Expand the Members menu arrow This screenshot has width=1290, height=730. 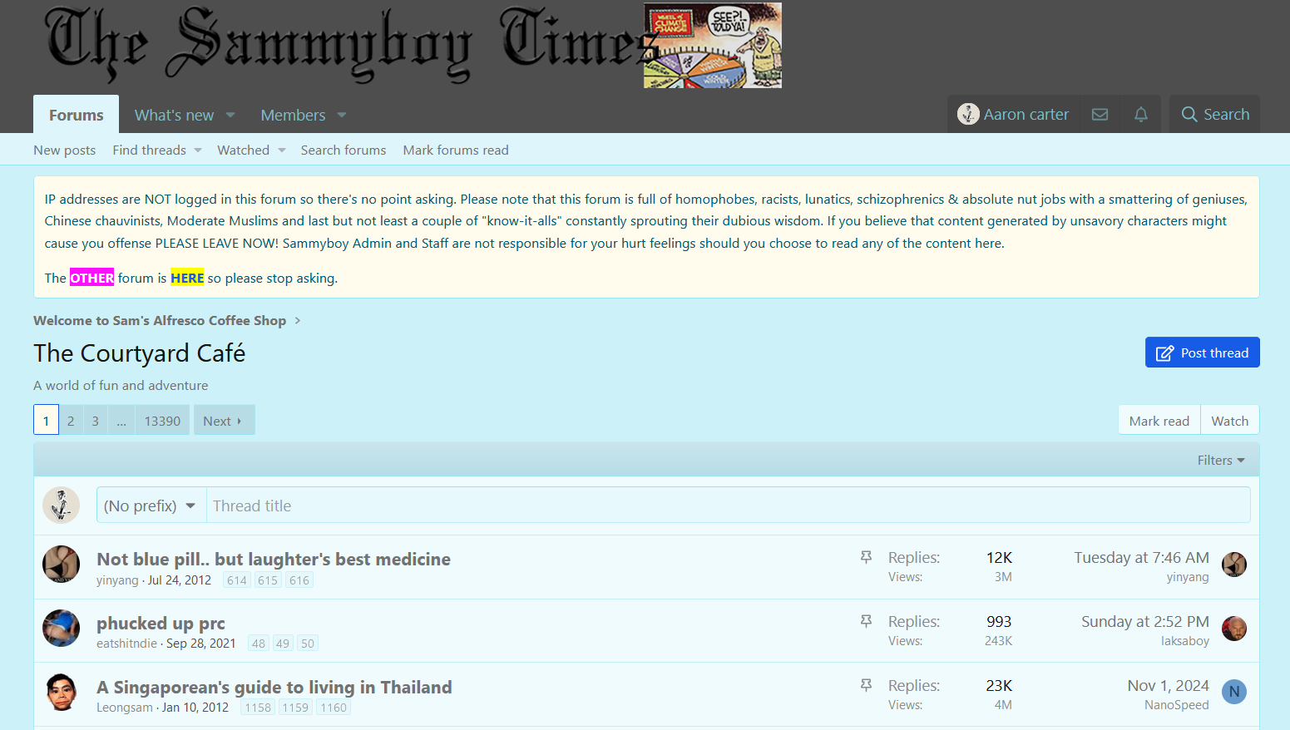[342, 116]
